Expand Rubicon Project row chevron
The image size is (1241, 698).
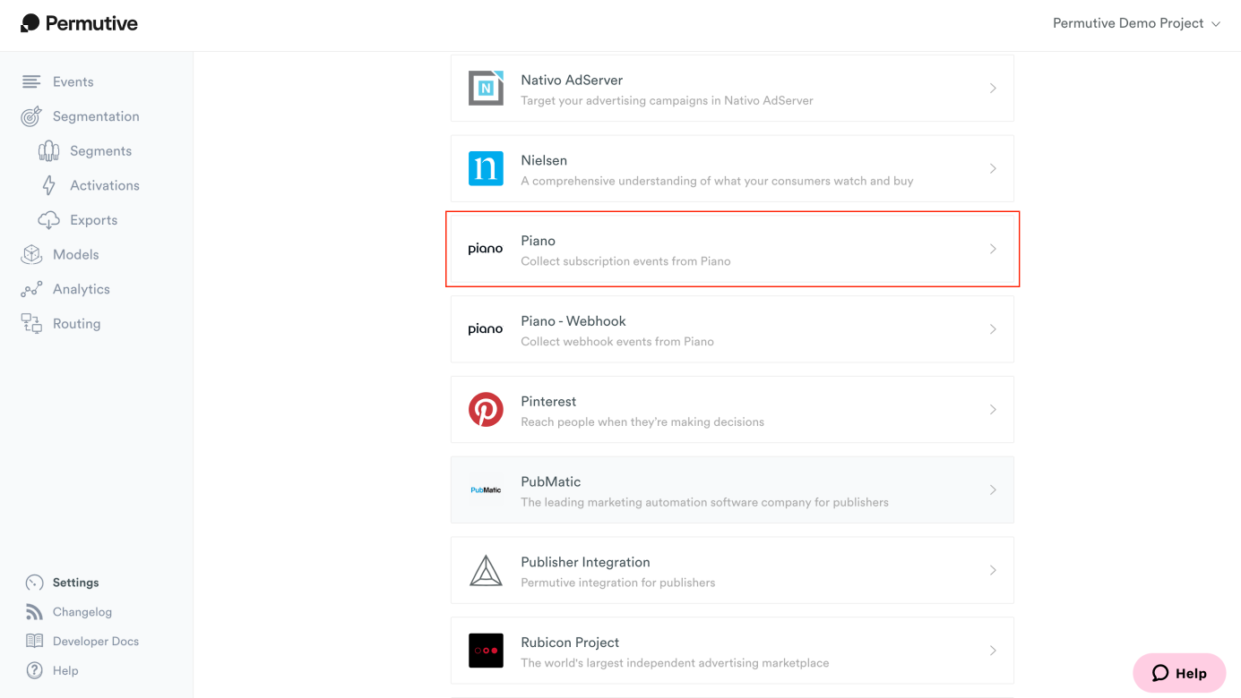point(993,651)
